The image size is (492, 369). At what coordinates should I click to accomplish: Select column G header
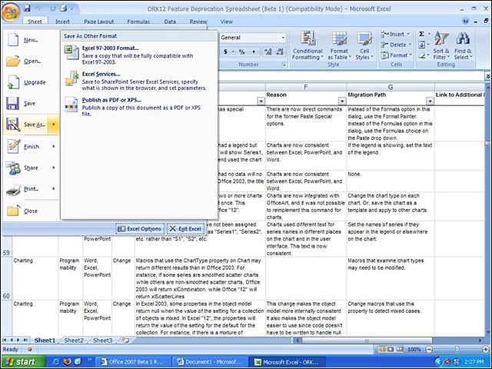pyautogui.click(x=391, y=87)
